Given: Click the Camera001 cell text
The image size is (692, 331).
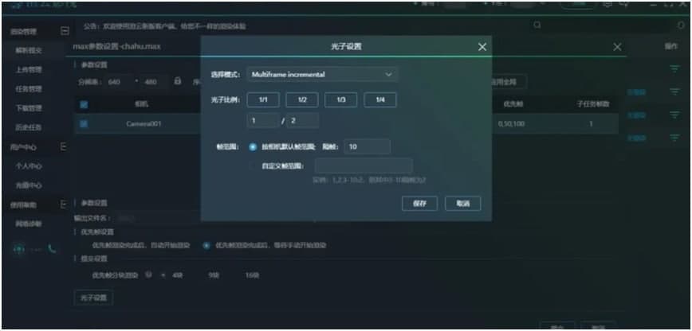Looking at the screenshot, I should [144, 124].
